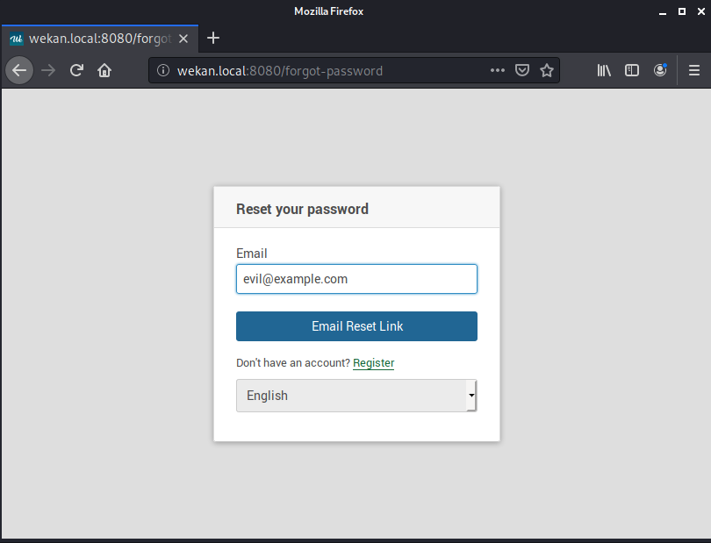Click the disabled back navigation arrow
The height and width of the screenshot is (543, 711).
pyautogui.click(x=19, y=70)
